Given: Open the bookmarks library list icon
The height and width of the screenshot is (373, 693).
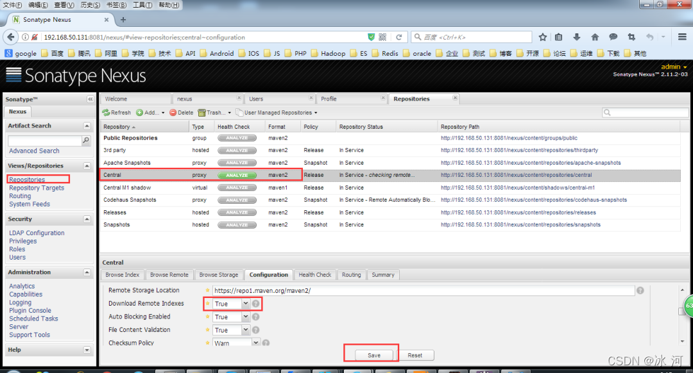Looking at the screenshot, I should [559, 37].
